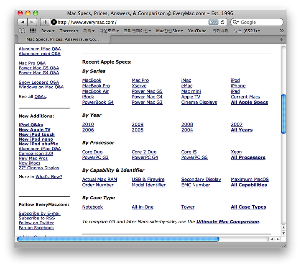Open the Tower case type link

coord(188,207)
